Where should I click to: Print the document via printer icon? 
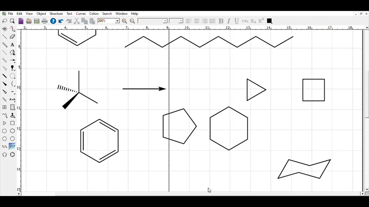pos(44,21)
